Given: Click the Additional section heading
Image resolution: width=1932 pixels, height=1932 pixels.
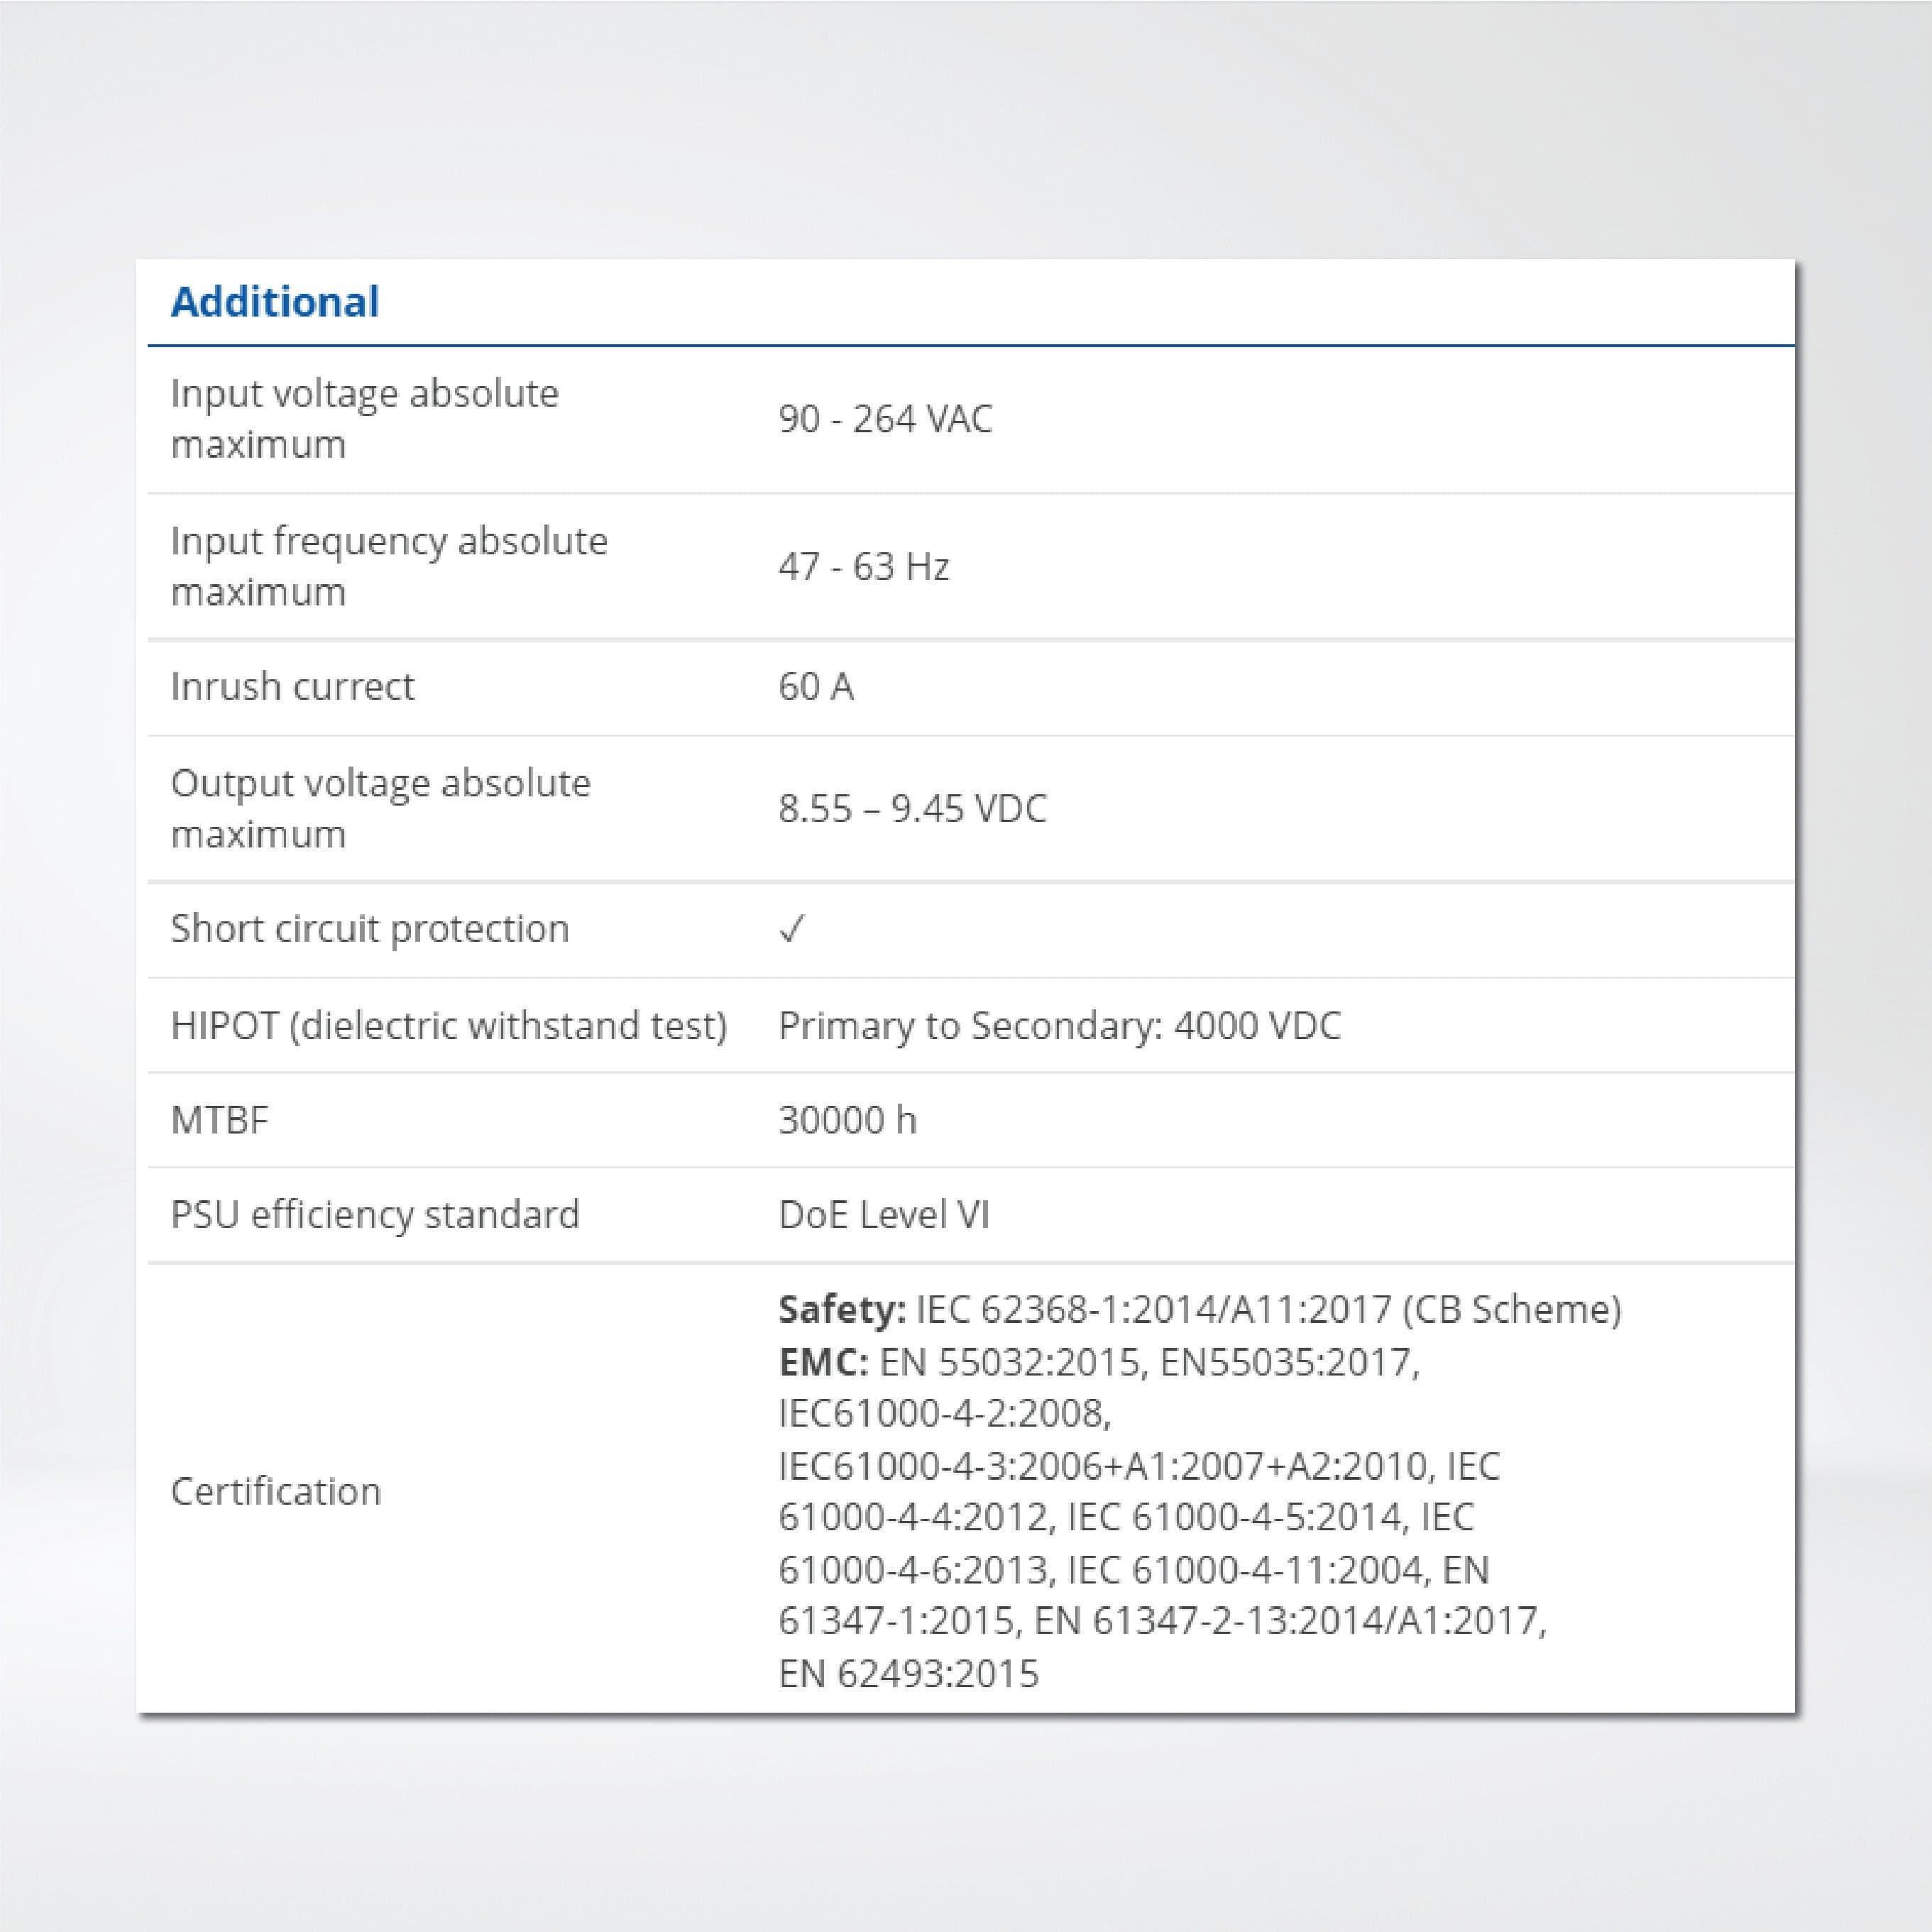Looking at the screenshot, I should point(275,302).
